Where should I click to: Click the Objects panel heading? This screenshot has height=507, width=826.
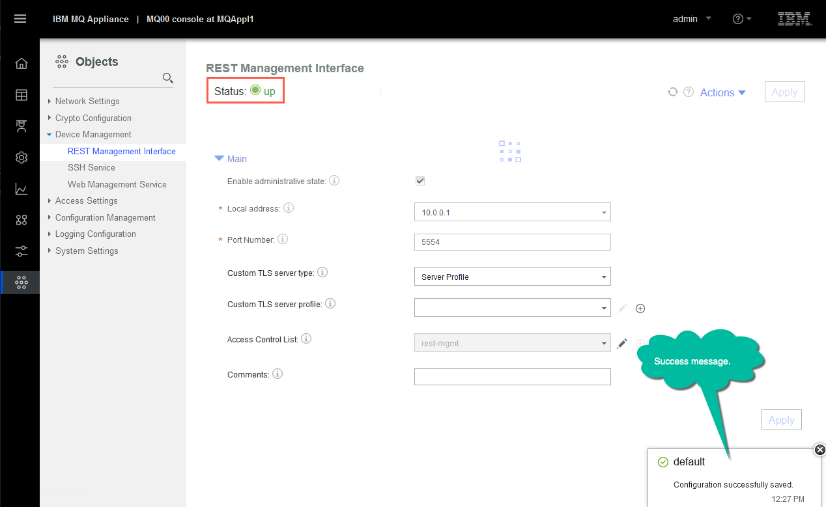tap(97, 62)
